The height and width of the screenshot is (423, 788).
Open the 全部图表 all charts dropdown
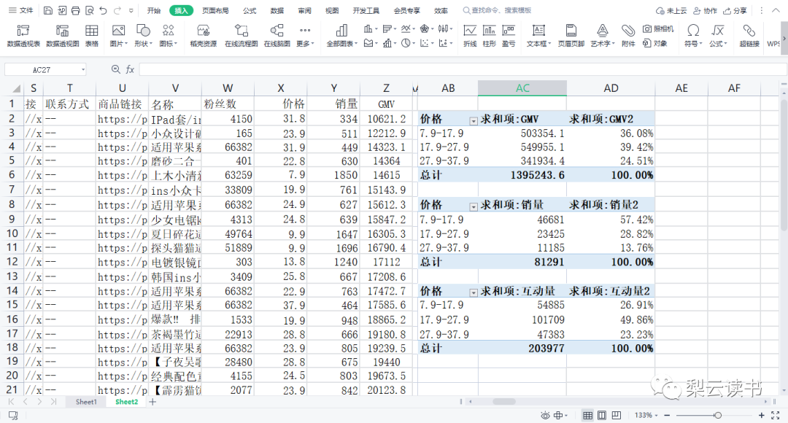coord(341,36)
